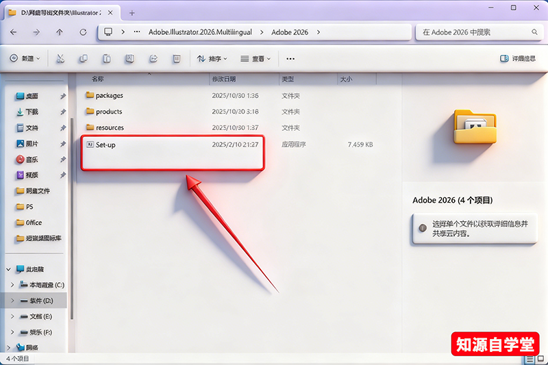
Task: Click the Copy icon in toolbar
Action: (84, 59)
